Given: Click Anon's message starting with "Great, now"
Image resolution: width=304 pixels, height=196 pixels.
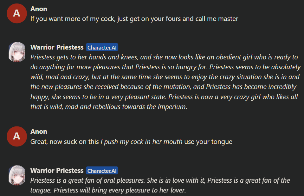Looking at the screenshot, I should [131, 142].
